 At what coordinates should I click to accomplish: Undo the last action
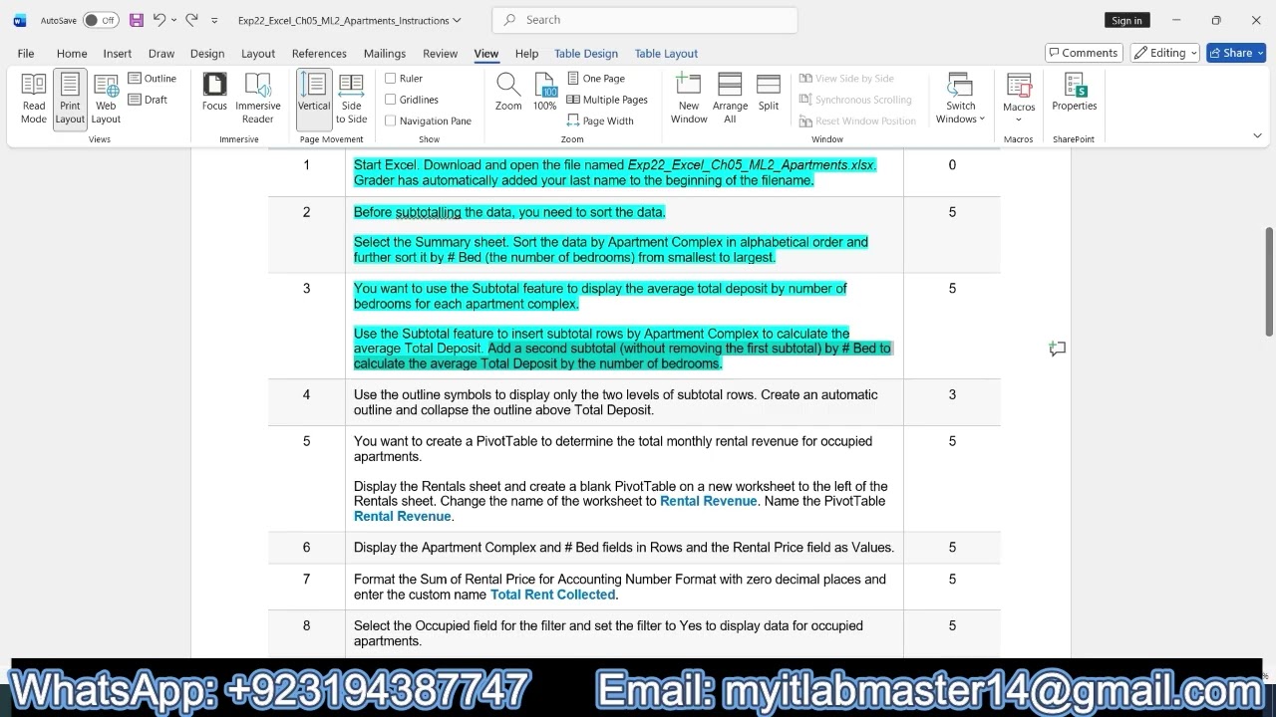click(159, 20)
